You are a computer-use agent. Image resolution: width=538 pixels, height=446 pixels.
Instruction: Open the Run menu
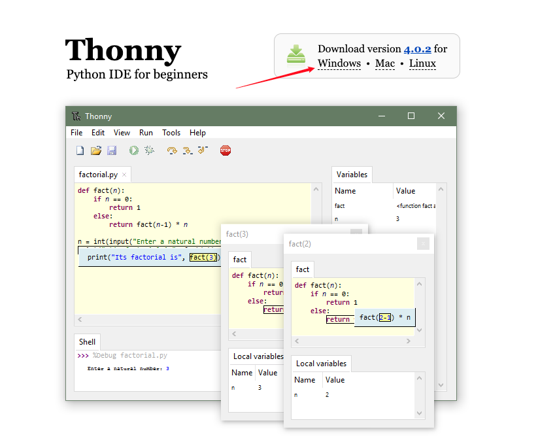(x=146, y=133)
